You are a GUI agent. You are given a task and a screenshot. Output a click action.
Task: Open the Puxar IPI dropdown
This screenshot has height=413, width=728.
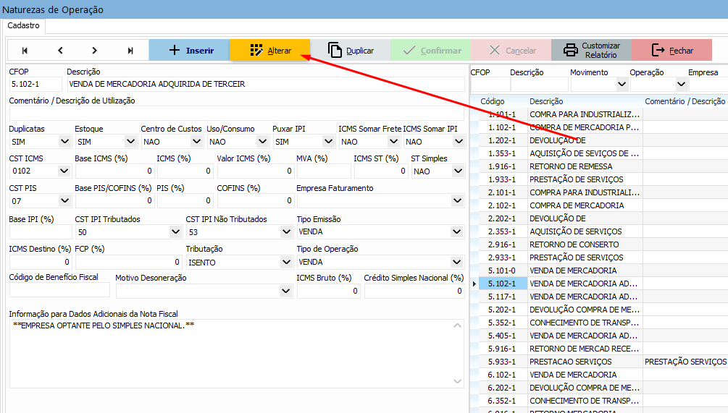click(x=328, y=141)
